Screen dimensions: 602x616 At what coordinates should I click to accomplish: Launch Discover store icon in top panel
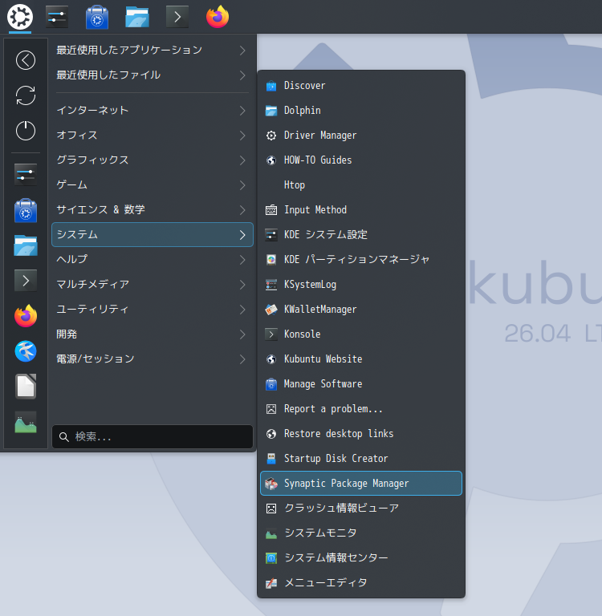coord(97,17)
